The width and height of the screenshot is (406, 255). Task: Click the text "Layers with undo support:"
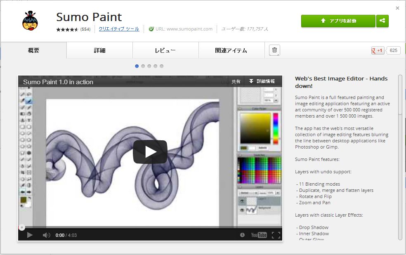click(x=323, y=172)
